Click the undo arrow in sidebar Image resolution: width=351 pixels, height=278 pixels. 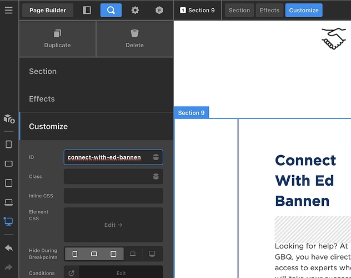(x=9, y=248)
